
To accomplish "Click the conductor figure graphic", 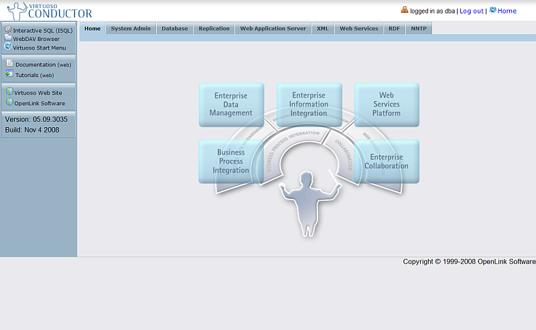I will [x=310, y=203].
